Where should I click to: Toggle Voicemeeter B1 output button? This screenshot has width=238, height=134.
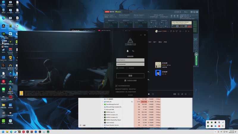click(x=195, y=29)
